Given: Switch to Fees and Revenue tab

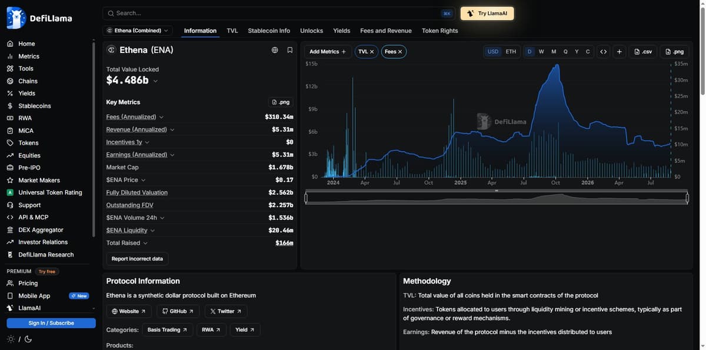Looking at the screenshot, I should coord(386,31).
